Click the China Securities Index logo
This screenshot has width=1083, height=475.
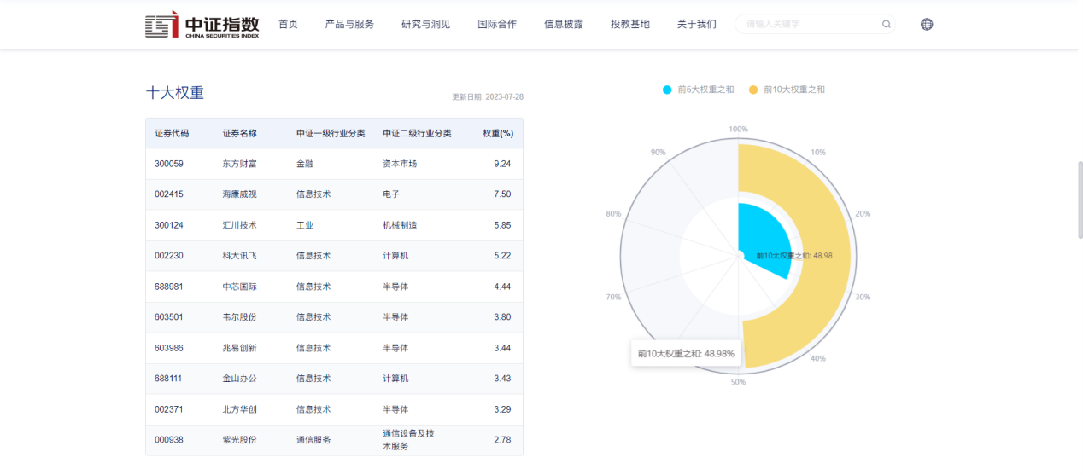(202, 25)
